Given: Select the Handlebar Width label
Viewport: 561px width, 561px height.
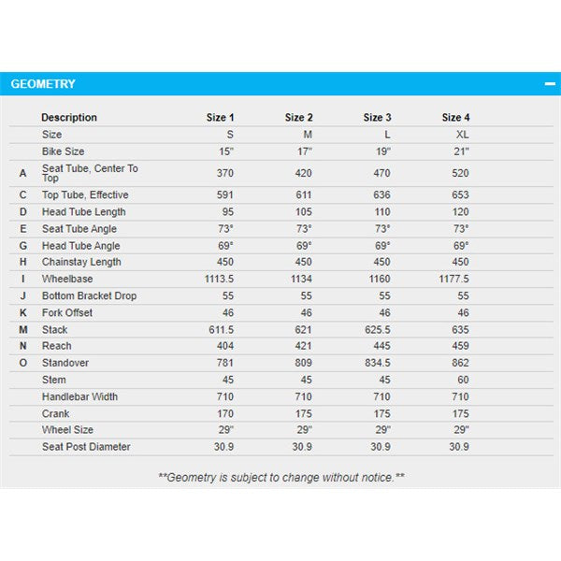Looking at the screenshot, I should [79, 397].
